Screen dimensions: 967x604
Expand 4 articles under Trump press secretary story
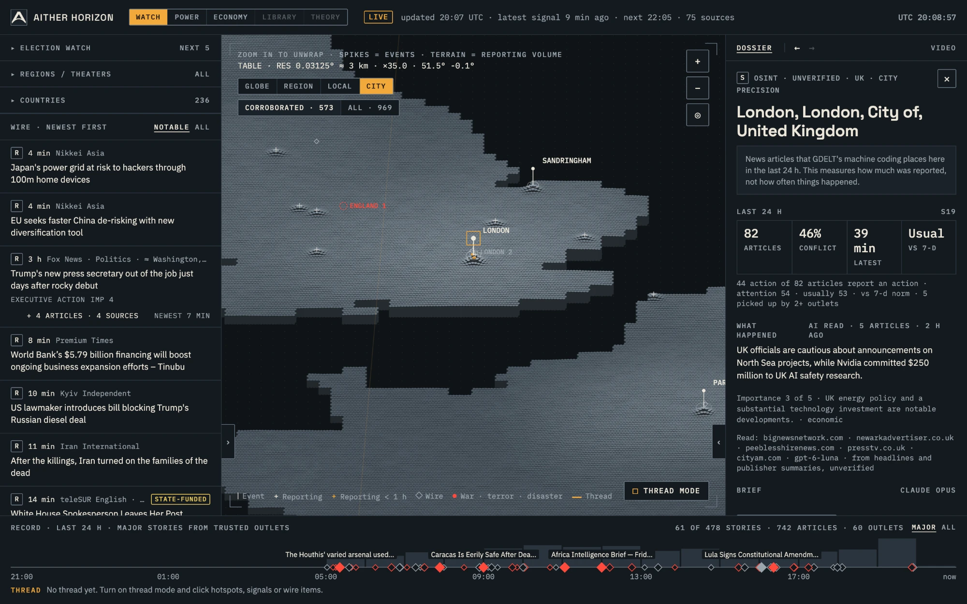pos(83,316)
